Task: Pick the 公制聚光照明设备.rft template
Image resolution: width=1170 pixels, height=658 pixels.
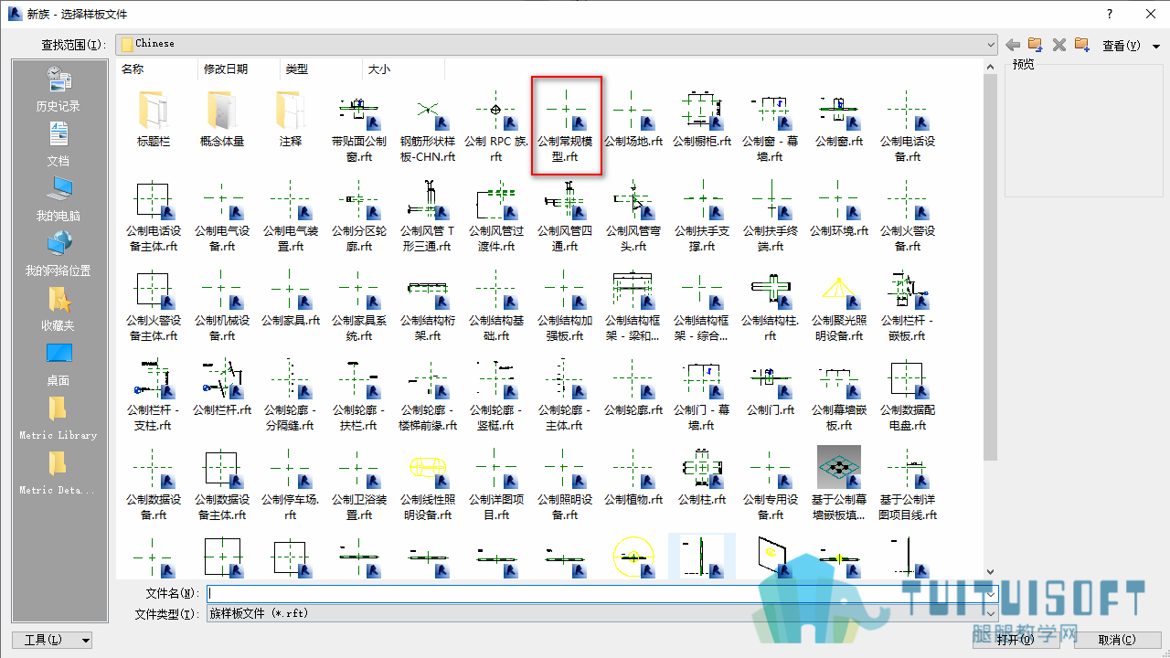Action: point(839,305)
